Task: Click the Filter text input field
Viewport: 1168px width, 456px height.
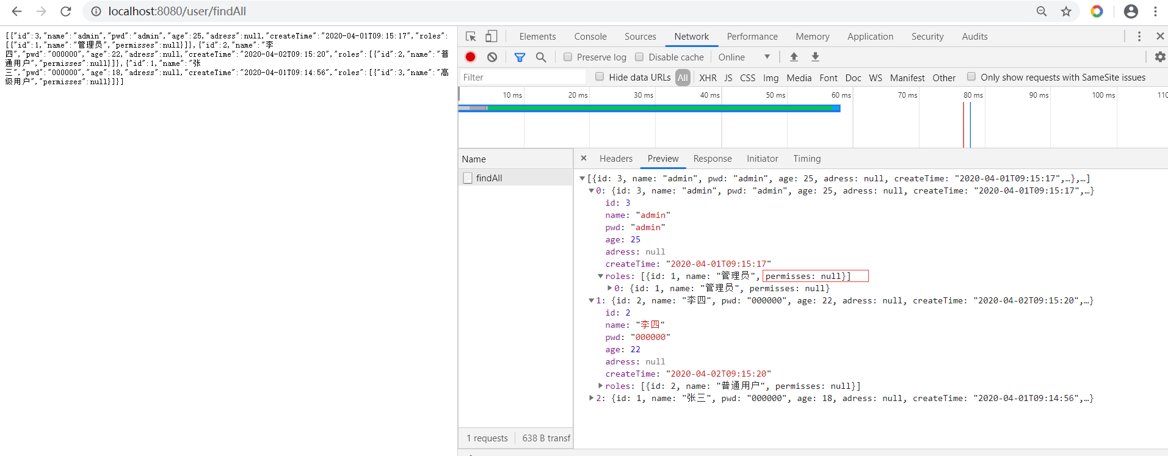Action: [522, 77]
